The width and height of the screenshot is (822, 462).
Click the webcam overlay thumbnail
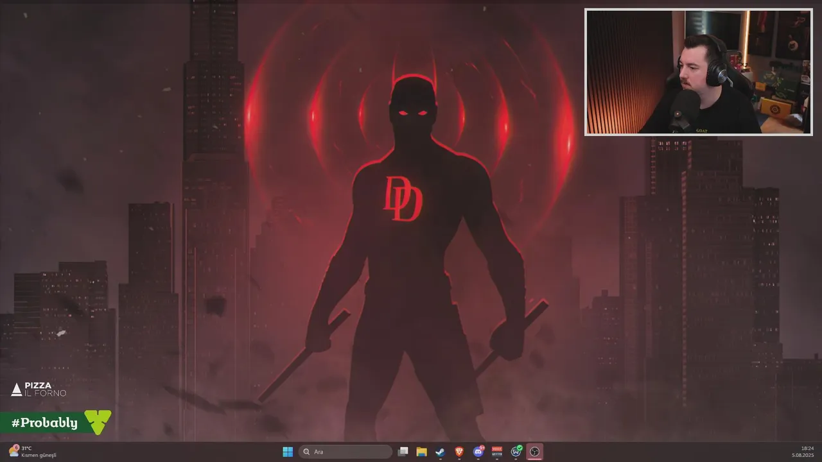[698, 72]
